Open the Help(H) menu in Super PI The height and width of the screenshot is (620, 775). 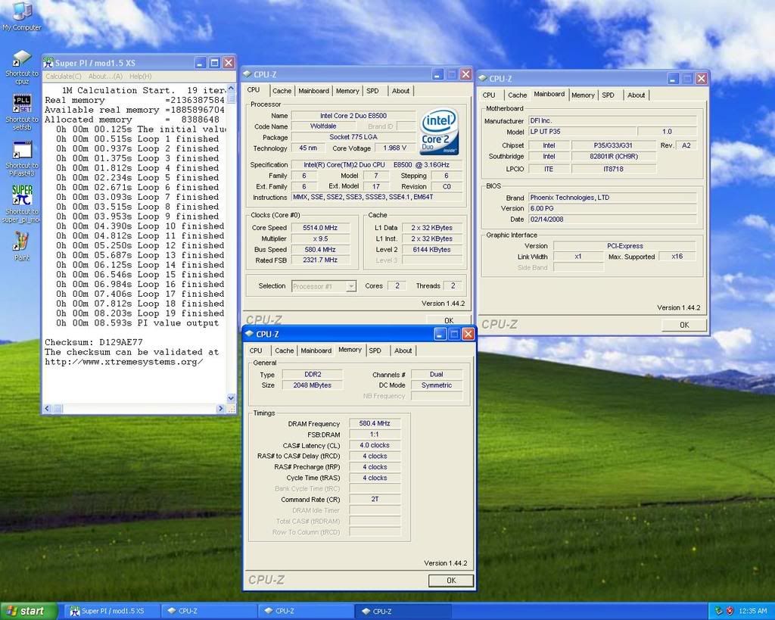pos(140,76)
